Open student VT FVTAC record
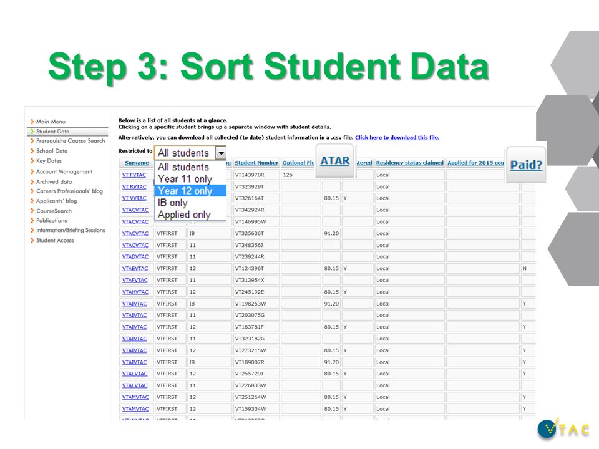 click(x=134, y=175)
